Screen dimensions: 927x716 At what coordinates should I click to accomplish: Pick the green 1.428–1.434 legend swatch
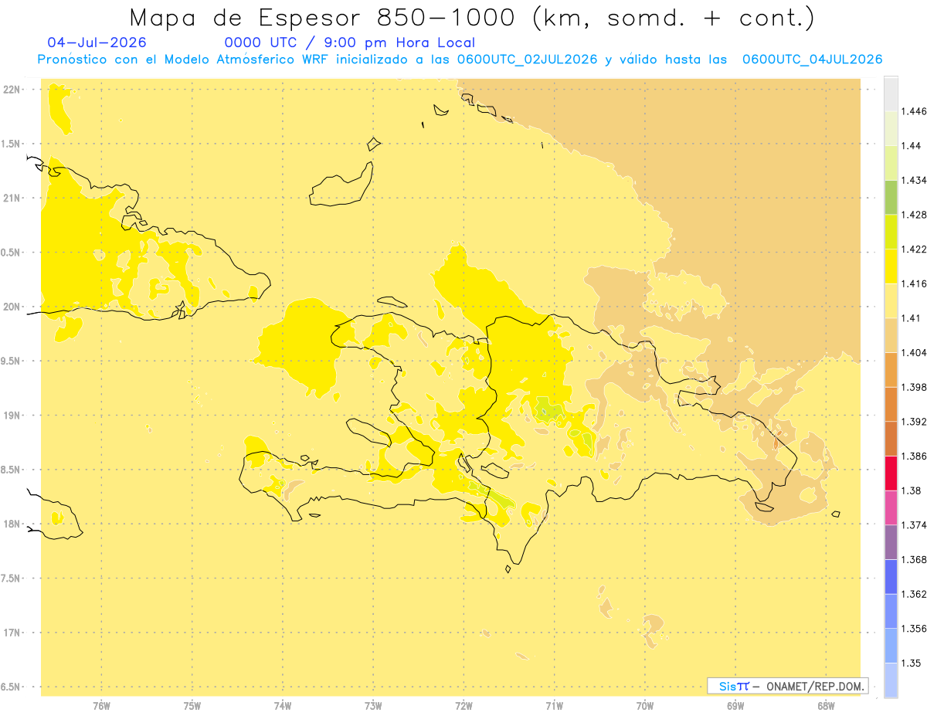[x=891, y=197]
